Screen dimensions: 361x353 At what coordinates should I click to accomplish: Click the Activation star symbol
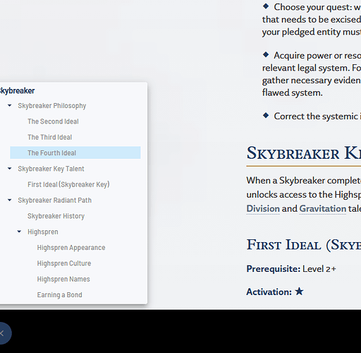coord(299,292)
